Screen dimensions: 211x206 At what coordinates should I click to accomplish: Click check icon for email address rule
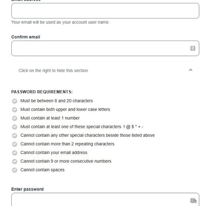click(15, 153)
